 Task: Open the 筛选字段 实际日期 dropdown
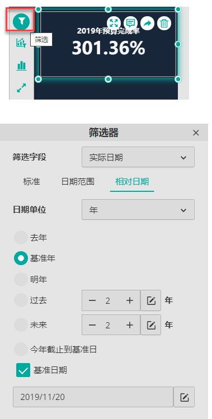click(138, 157)
